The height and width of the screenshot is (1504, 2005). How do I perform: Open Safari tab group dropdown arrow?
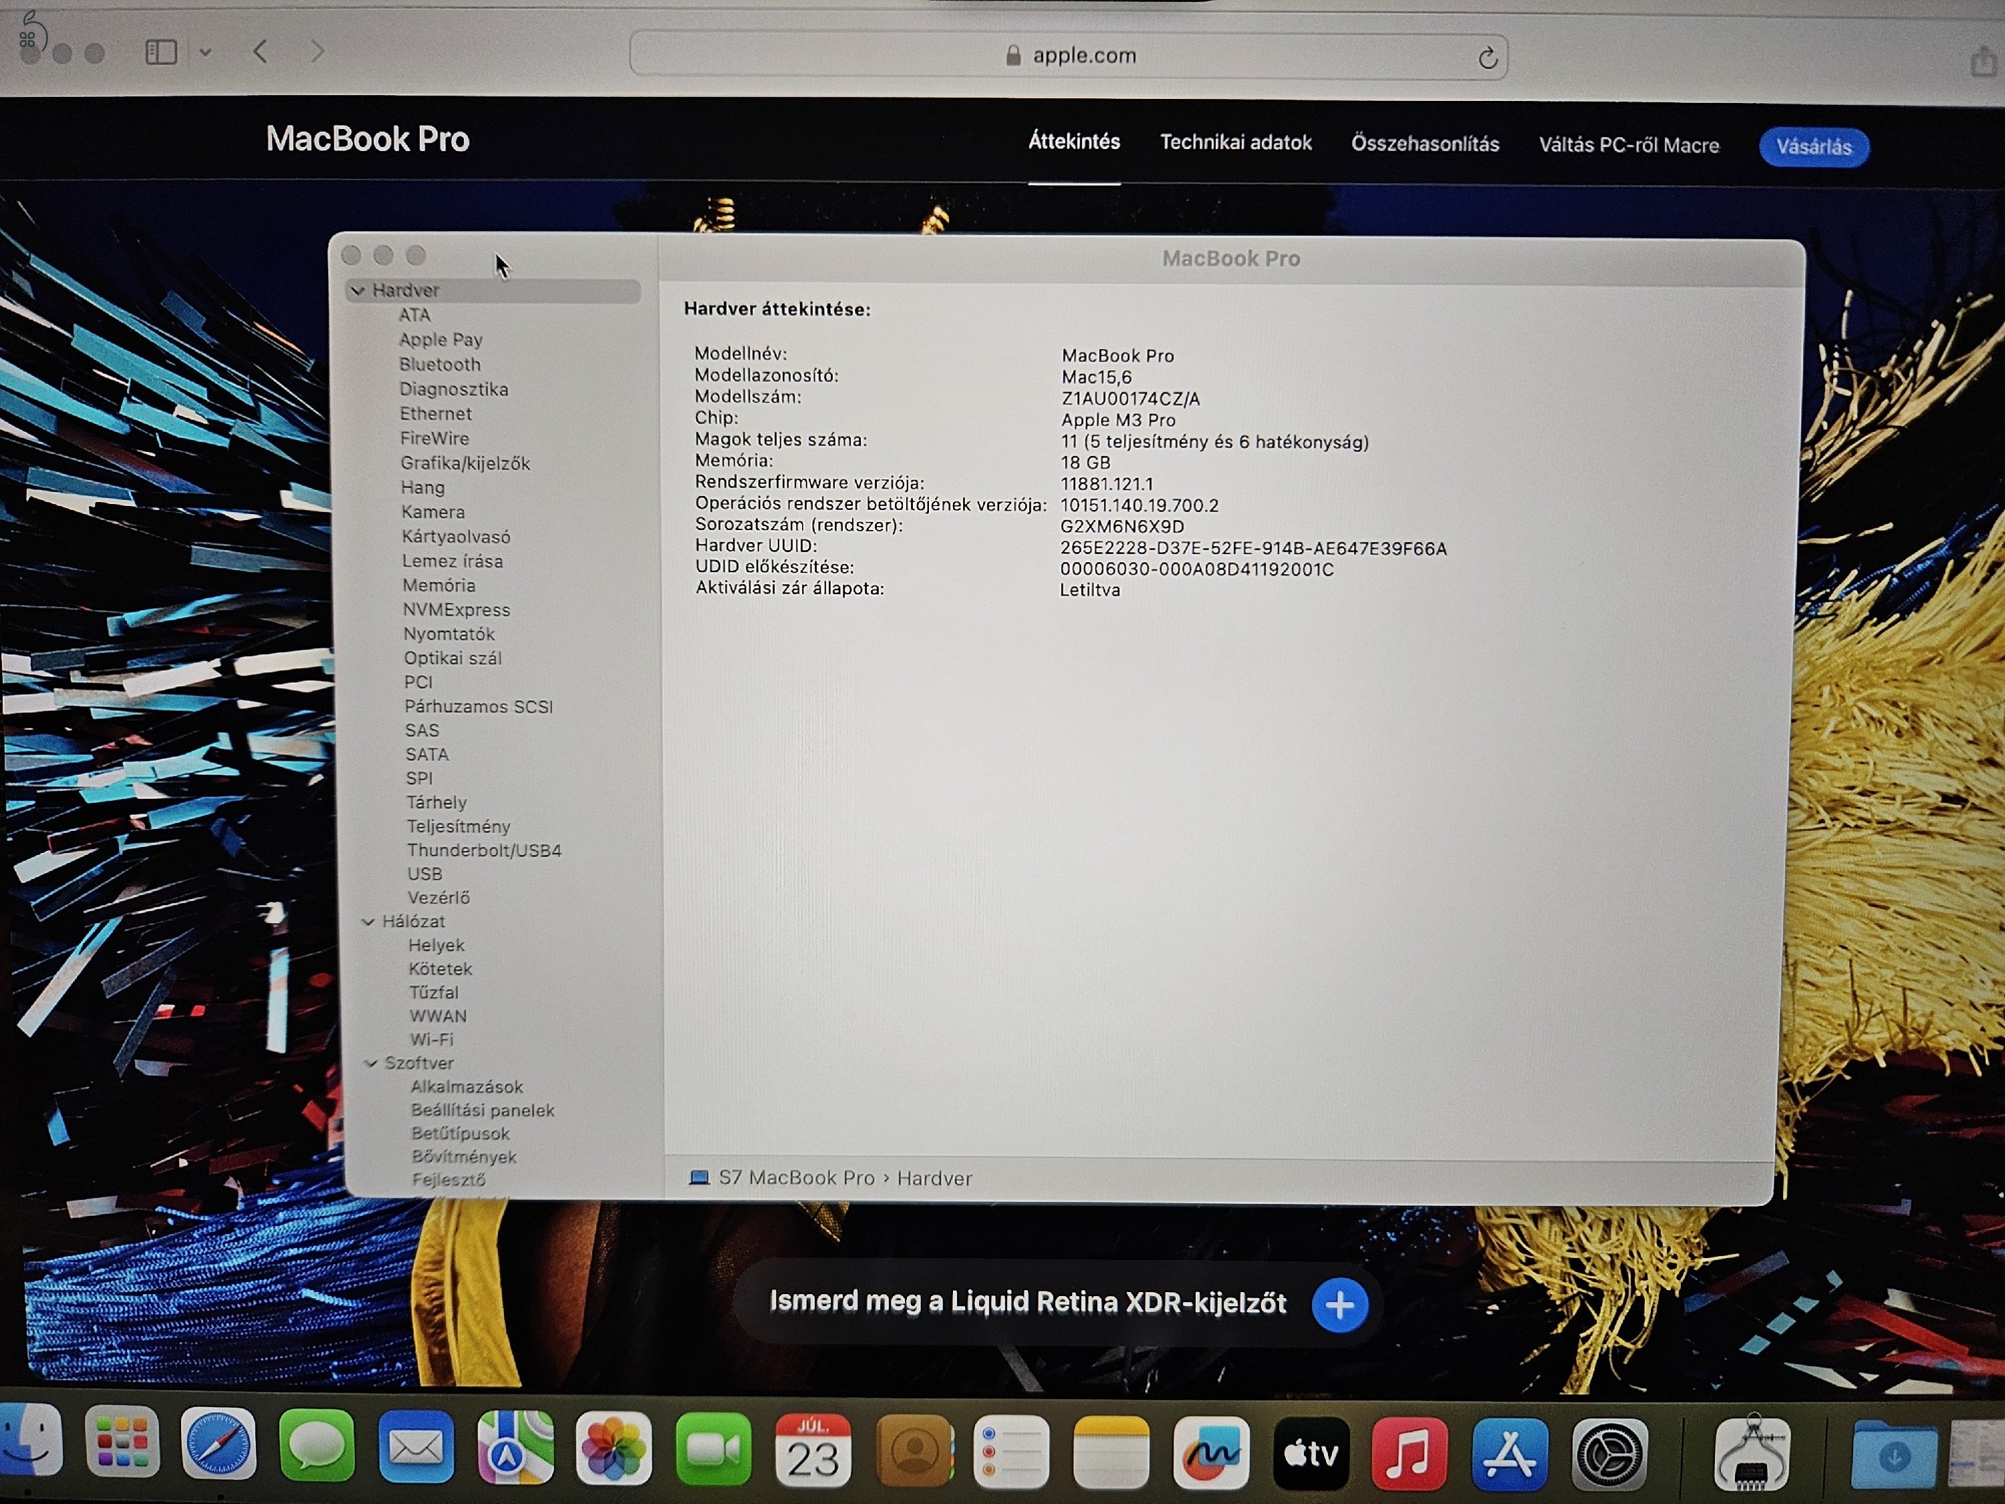pos(206,53)
